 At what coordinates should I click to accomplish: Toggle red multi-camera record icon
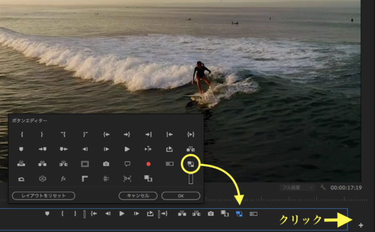point(148,164)
